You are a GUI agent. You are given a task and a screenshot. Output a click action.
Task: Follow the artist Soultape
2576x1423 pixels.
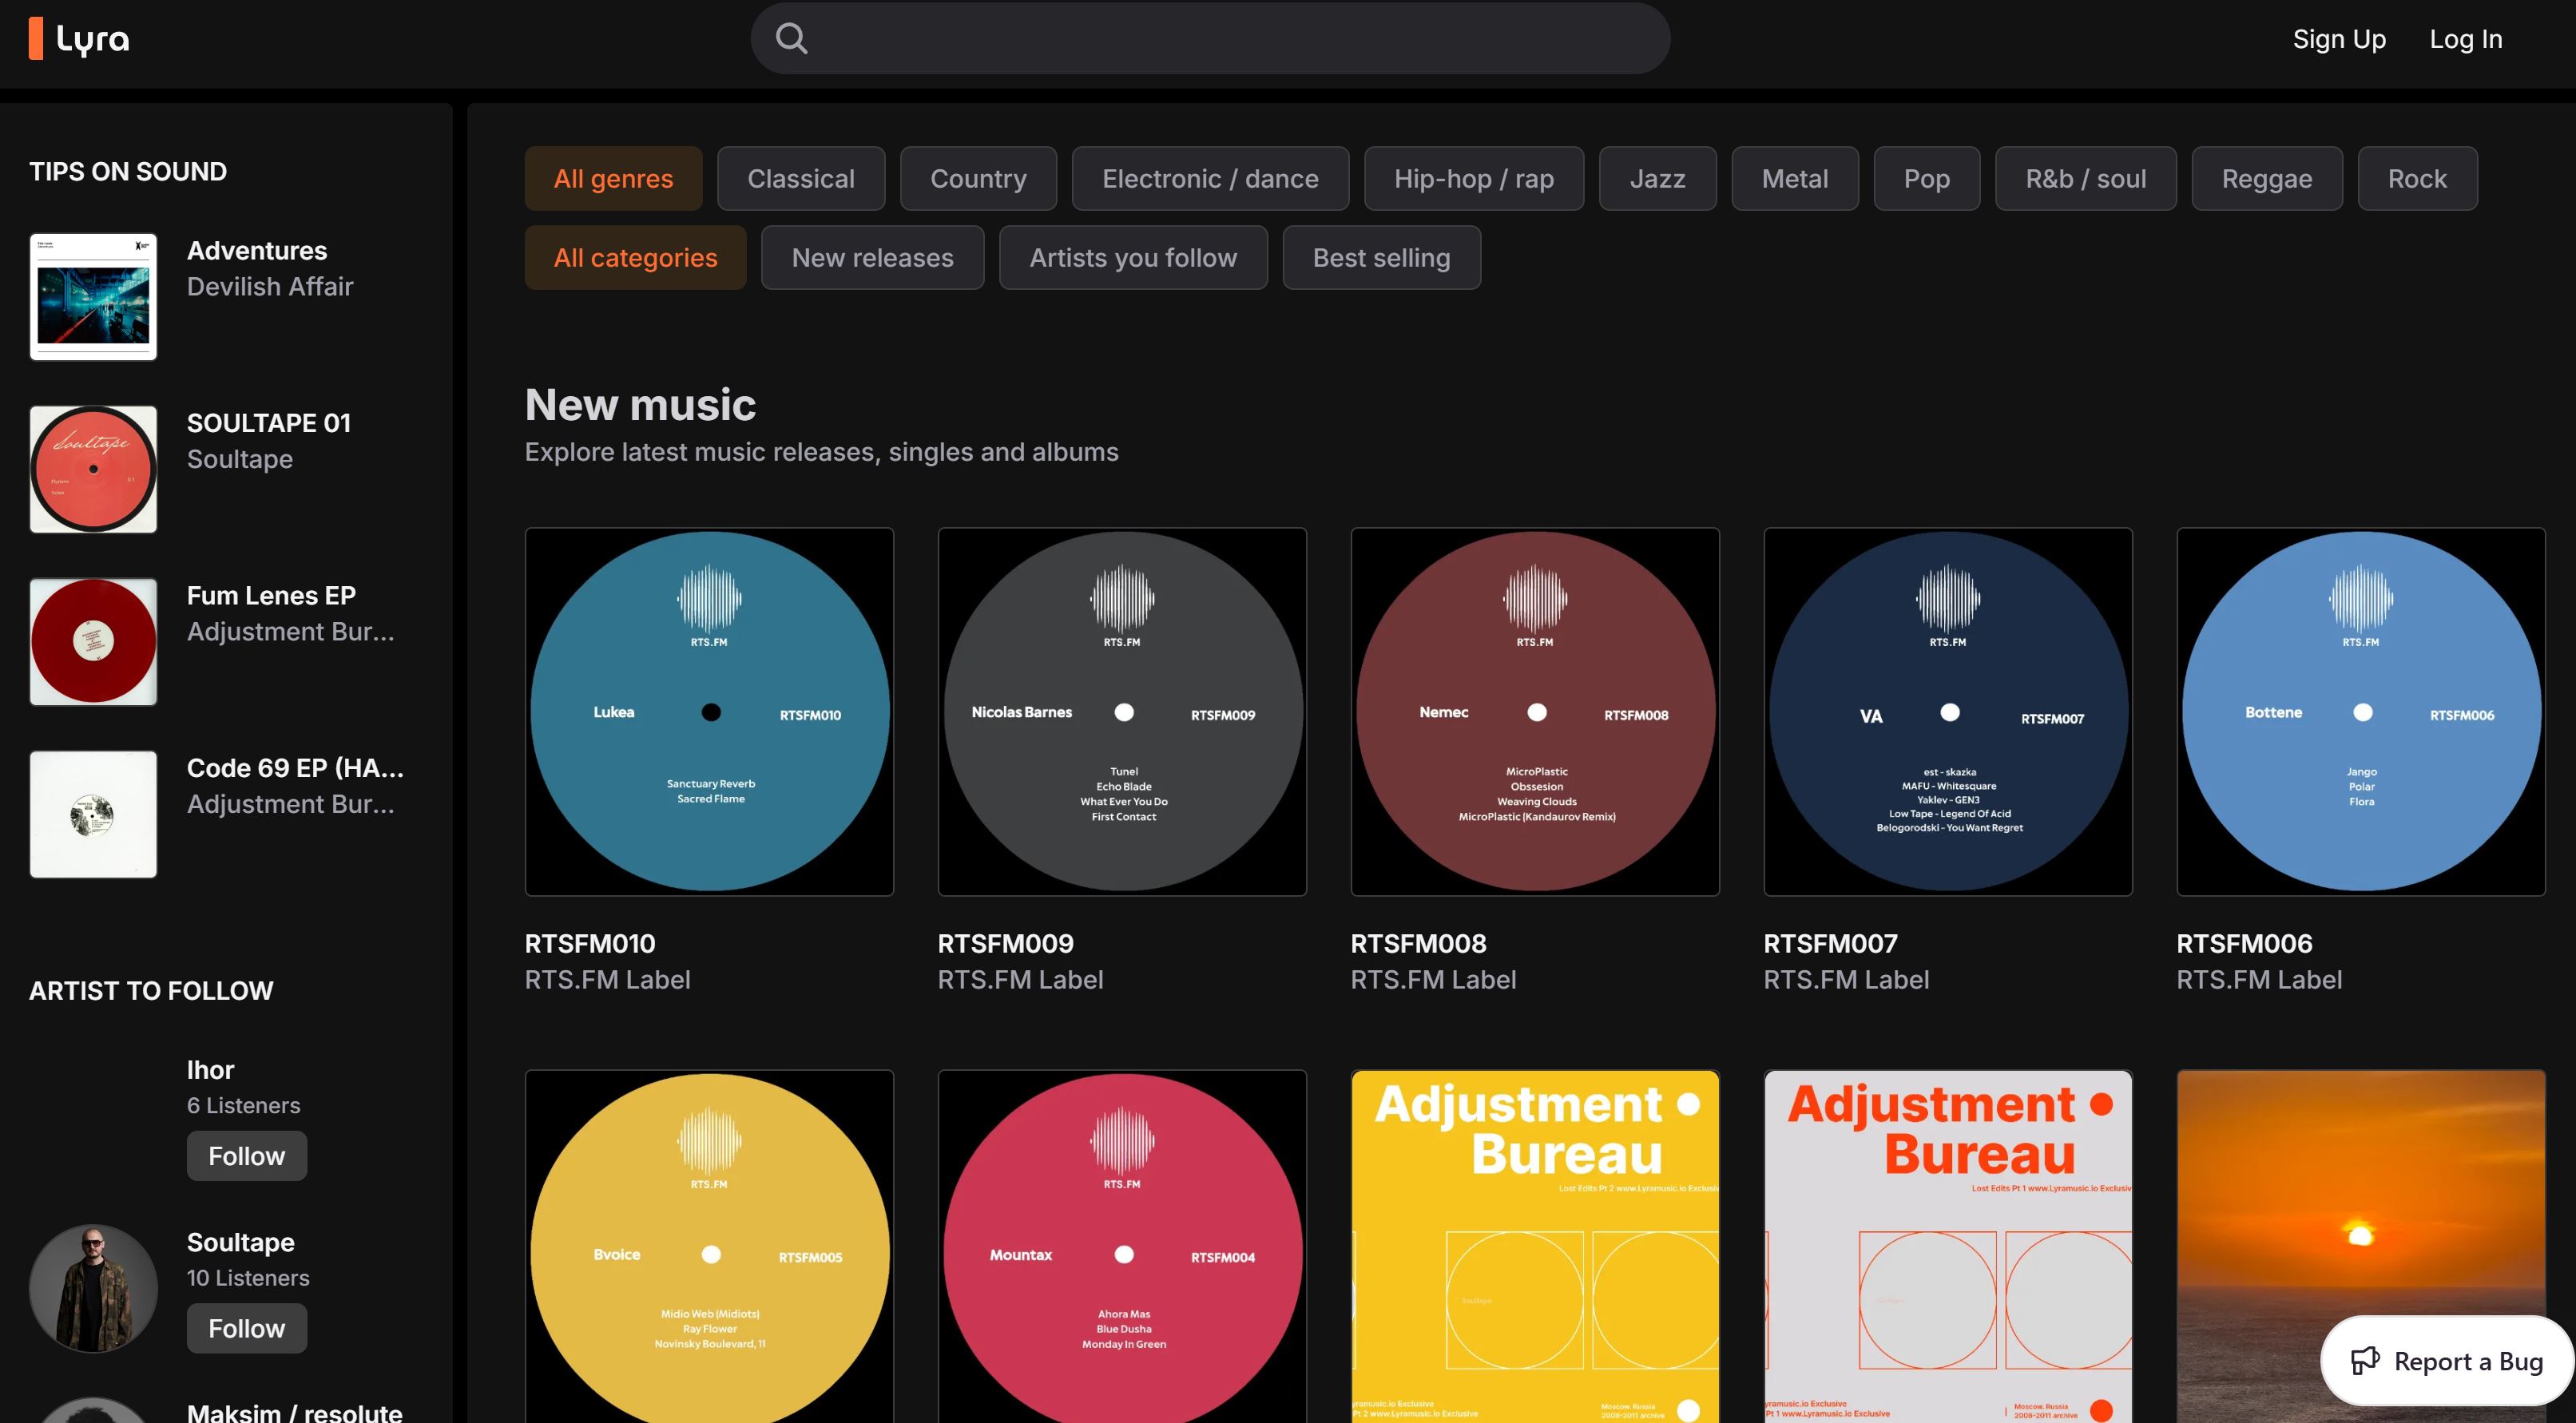(247, 1329)
